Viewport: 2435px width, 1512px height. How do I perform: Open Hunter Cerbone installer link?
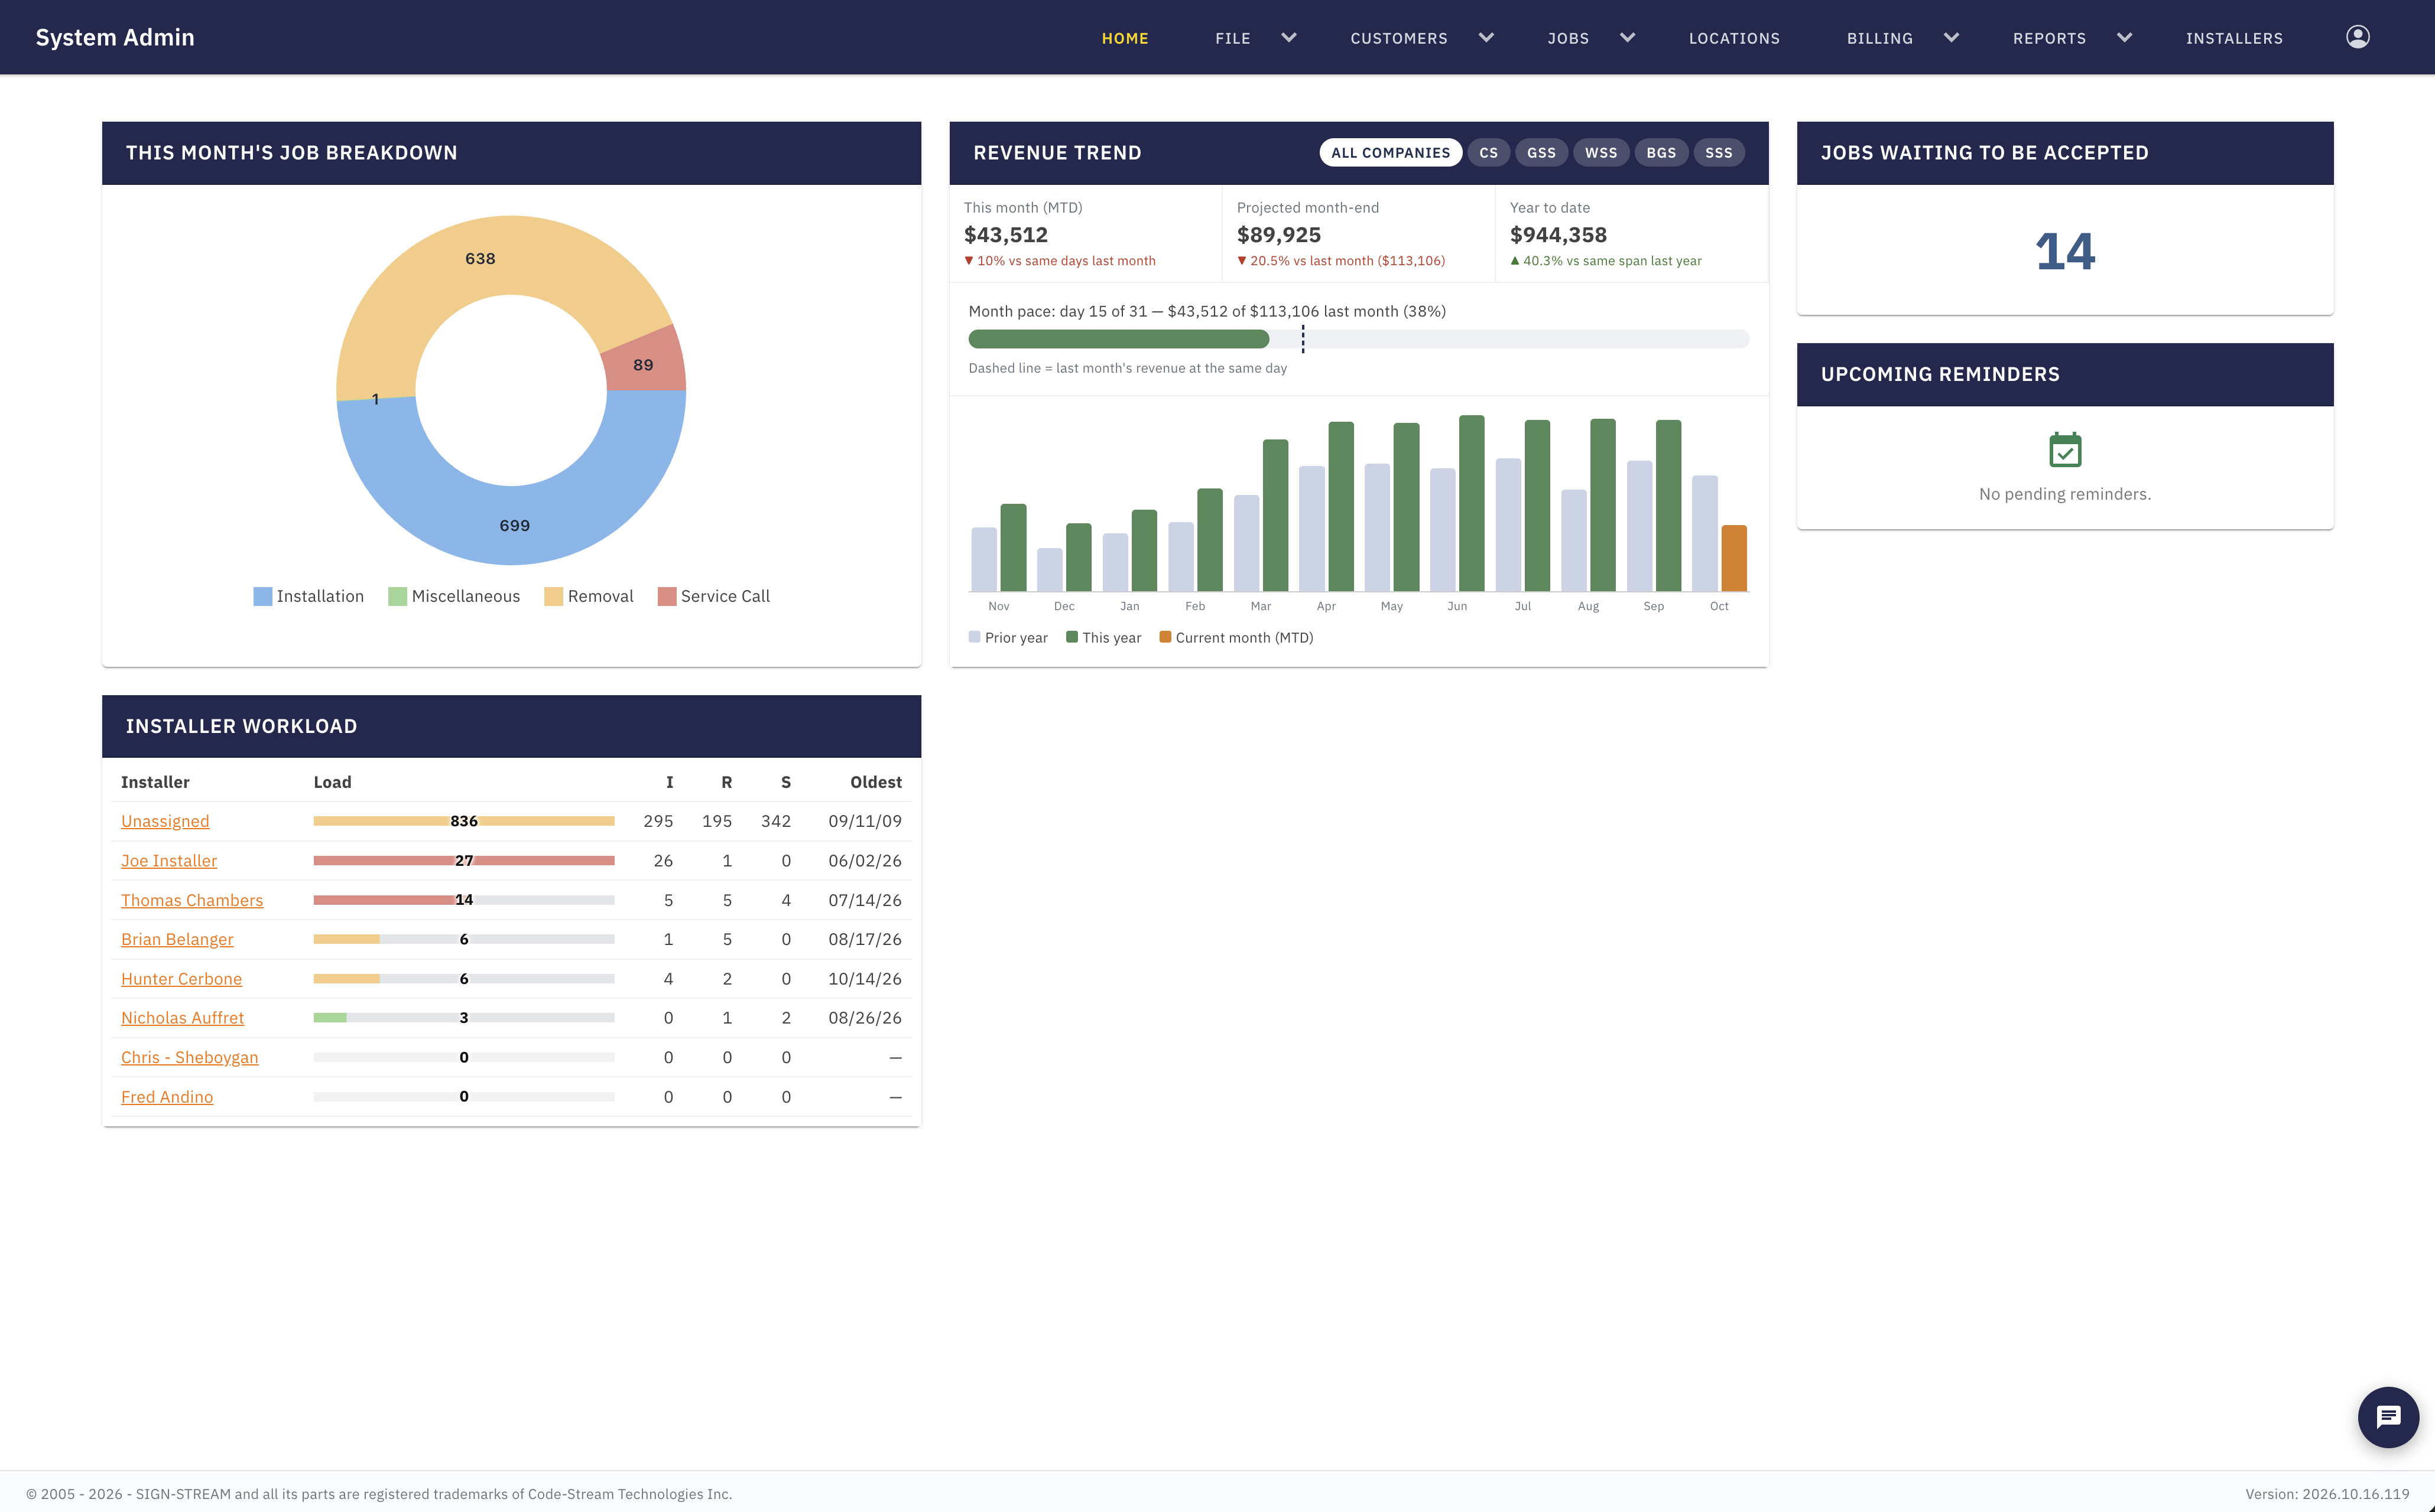[181, 979]
